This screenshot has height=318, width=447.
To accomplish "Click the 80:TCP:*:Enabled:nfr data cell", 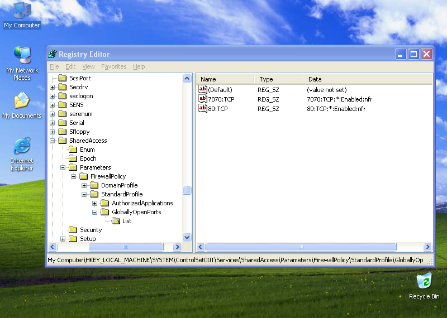I will (x=336, y=109).
